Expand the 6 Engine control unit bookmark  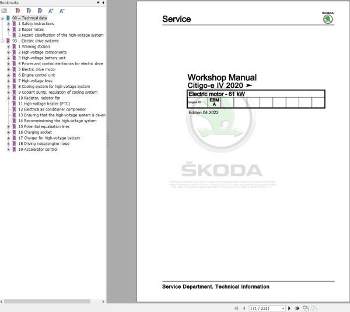[x=9, y=75]
